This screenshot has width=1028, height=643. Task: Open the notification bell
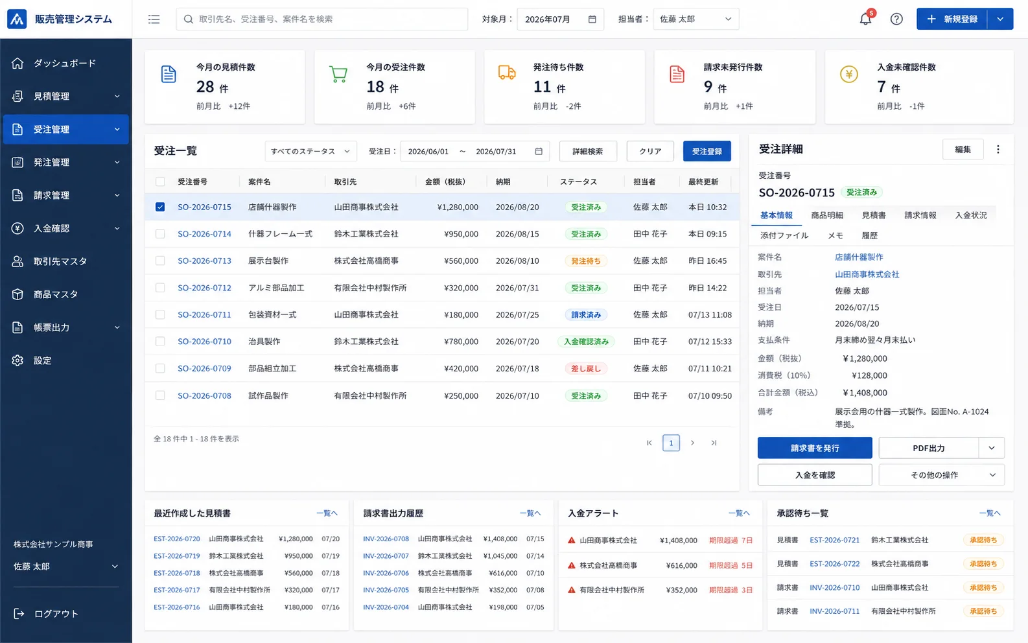[865, 19]
